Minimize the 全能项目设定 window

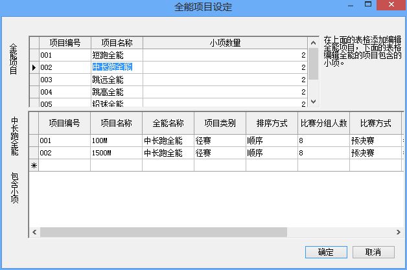(x=351, y=5)
